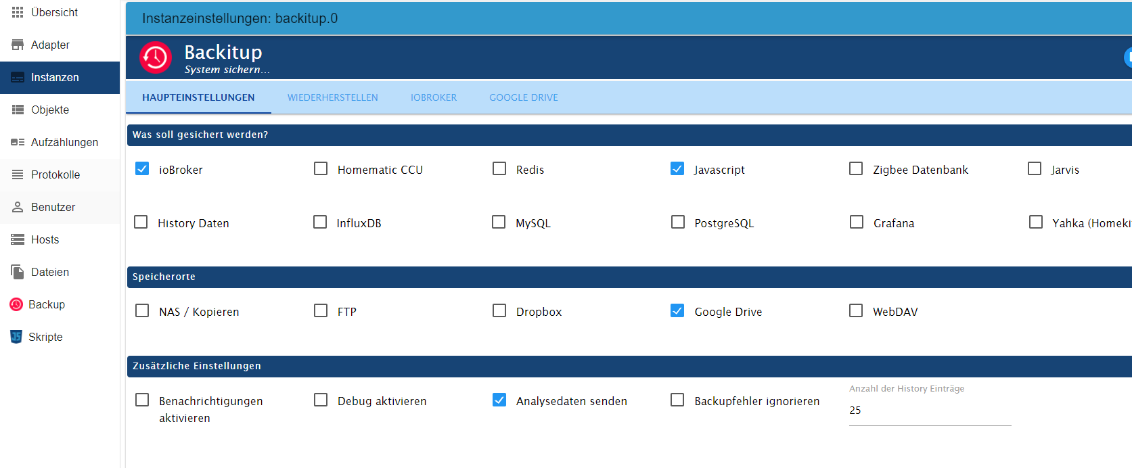Open the ioBroker tab
The width and height of the screenshot is (1132, 468).
click(434, 97)
